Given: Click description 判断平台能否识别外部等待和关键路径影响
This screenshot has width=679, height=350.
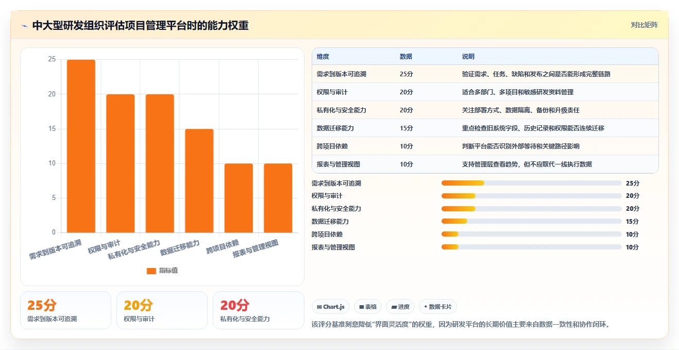Looking at the screenshot, I should point(521,146).
